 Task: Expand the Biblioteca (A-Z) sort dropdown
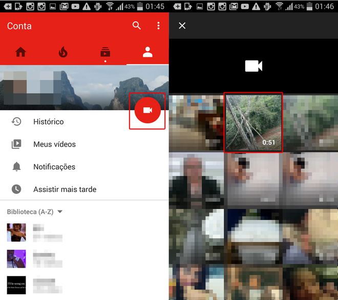click(x=34, y=212)
